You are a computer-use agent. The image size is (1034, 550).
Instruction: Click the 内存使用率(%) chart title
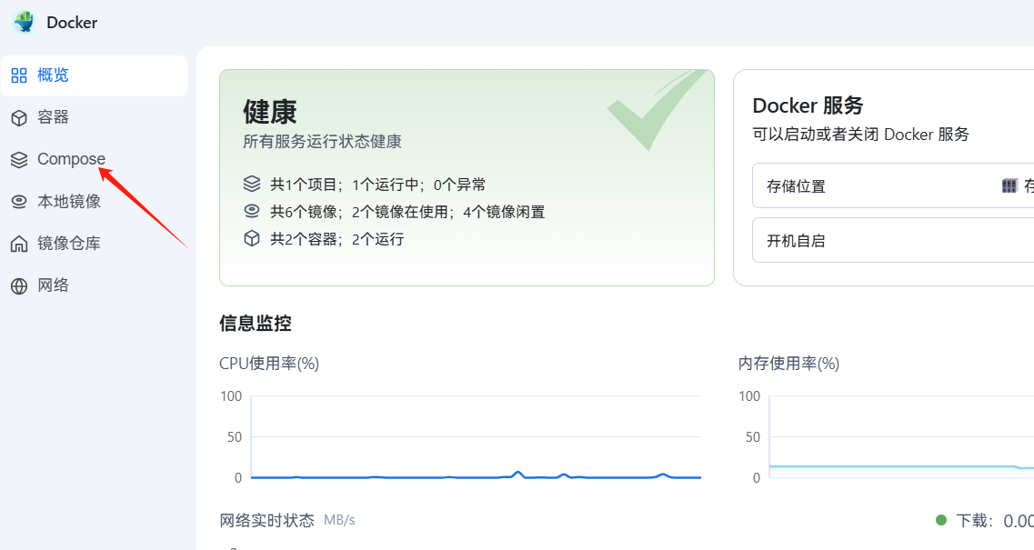pos(788,364)
